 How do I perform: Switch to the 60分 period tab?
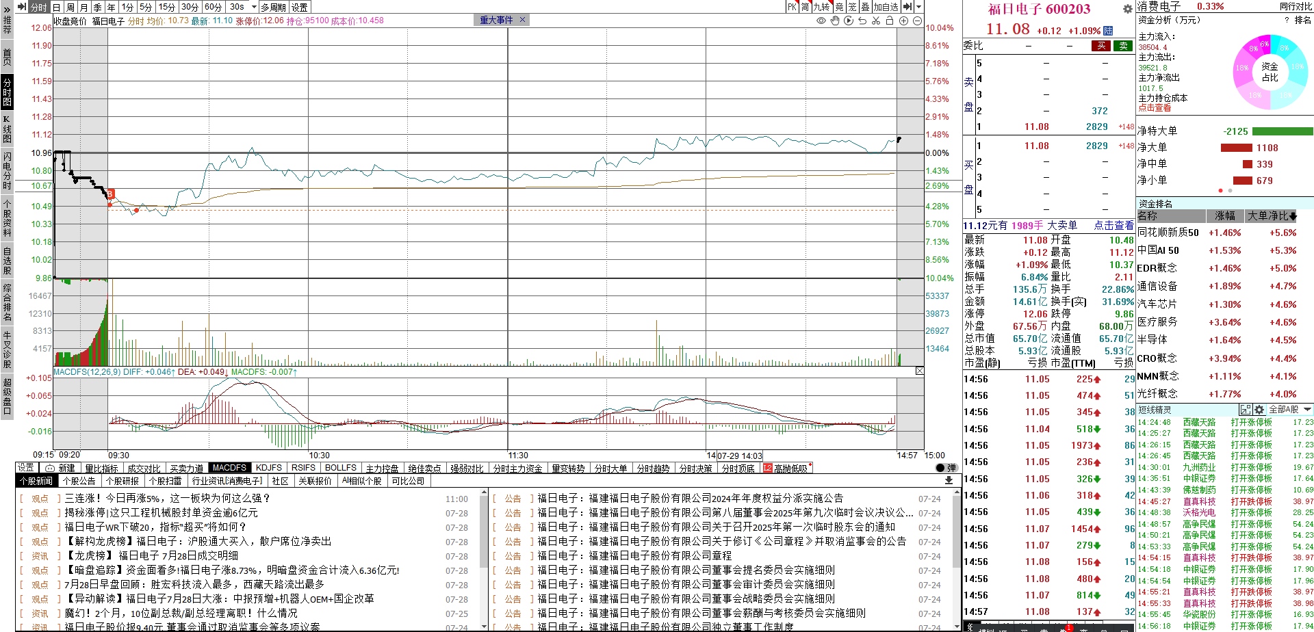click(x=214, y=7)
